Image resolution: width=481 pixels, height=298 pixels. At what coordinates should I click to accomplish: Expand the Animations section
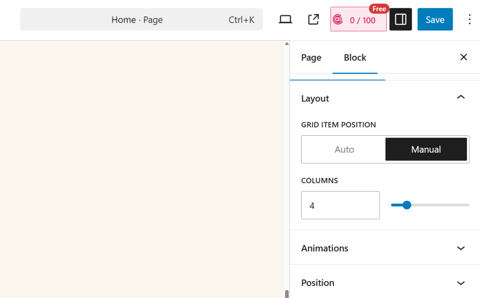coord(461,248)
